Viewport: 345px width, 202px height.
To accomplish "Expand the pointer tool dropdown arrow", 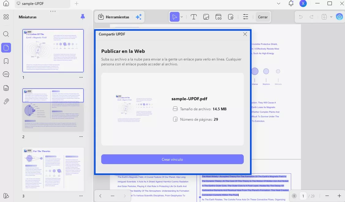I will (182, 17).
